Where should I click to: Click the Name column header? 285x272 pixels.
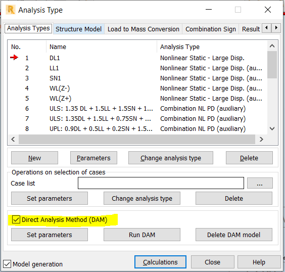click(x=102, y=47)
